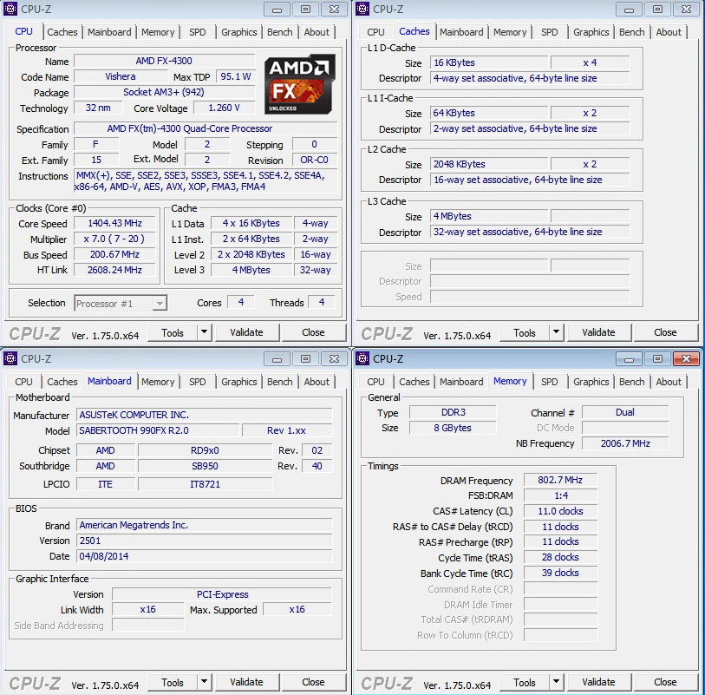
Task: Click Tools button in Memory window
Action: (525, 682)
